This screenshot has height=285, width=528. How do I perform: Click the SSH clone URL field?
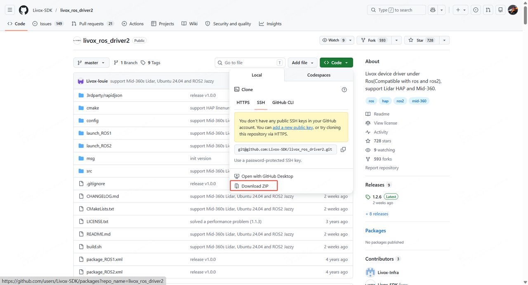285,150
